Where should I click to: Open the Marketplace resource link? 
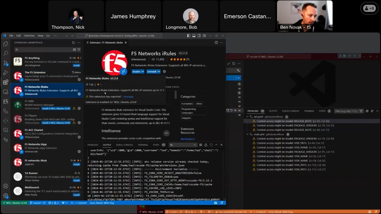click(x=188, y=139)
